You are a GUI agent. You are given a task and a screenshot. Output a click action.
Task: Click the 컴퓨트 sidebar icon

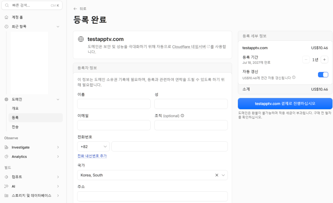pyautogui.click(x=7, y=177)
